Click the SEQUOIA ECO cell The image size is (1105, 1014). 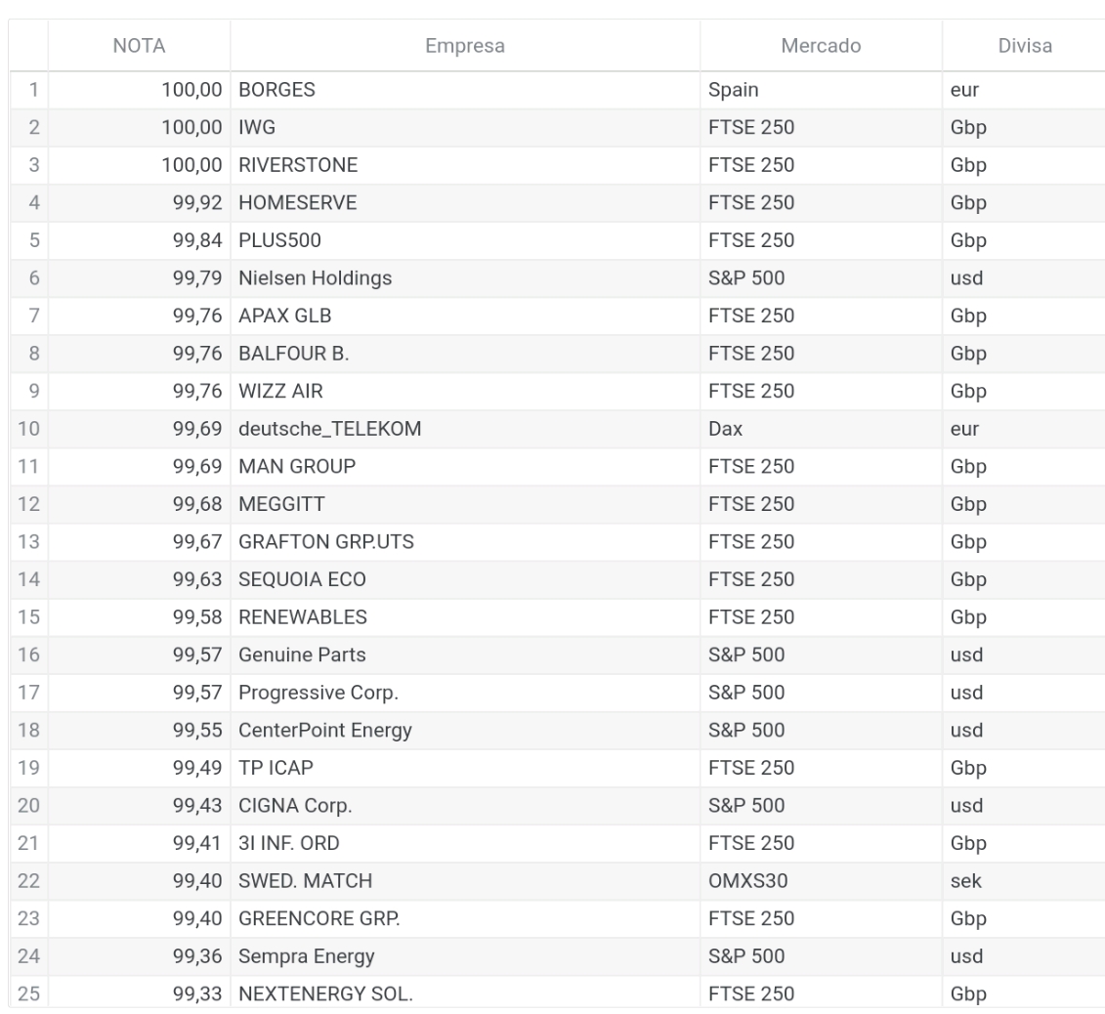[x=465, y=580]
